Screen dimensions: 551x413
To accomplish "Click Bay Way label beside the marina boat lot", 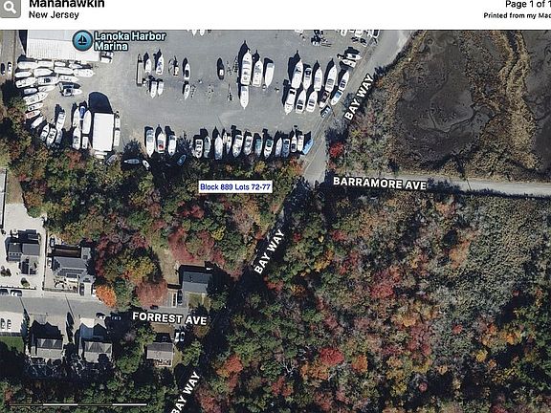I will click(359, 97).
